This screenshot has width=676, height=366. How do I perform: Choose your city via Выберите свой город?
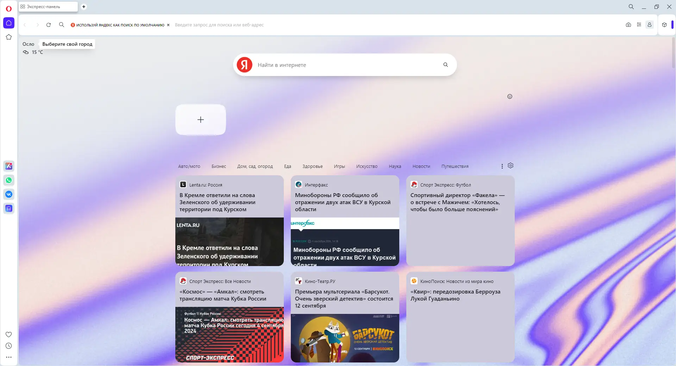67,44
